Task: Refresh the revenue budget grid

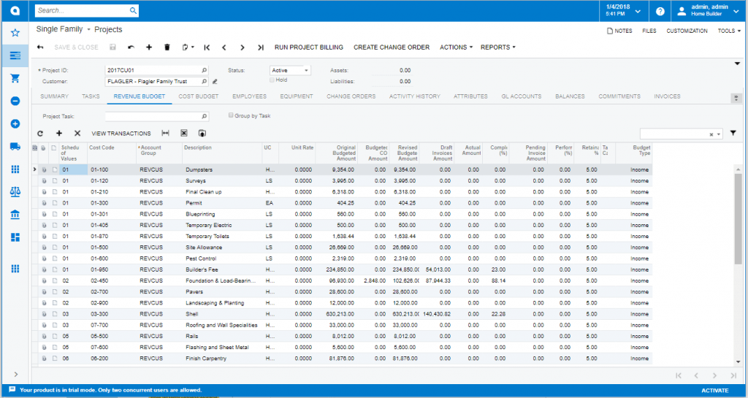Action: coord(40,134)
